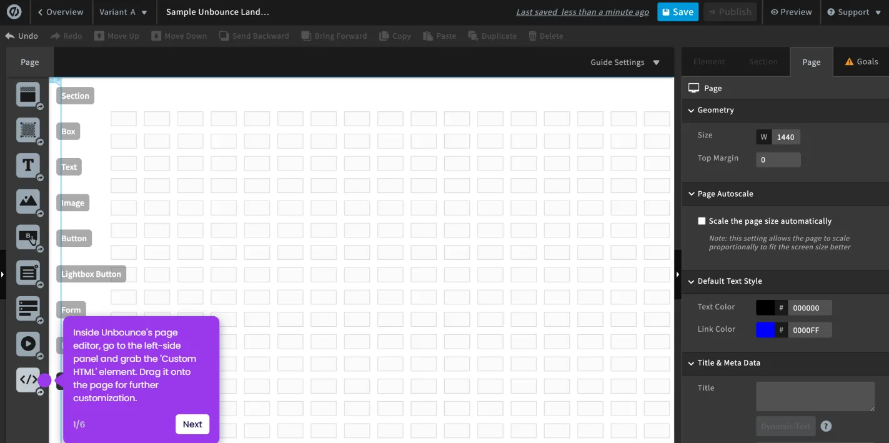889x443 pixels.
Task: Click the Sample Unbounce Landing page title
Action: pos(217,12)
